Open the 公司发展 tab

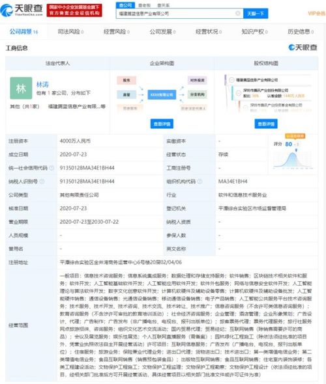tap(162, 32)
